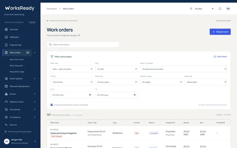Viewport: 237px width, 148px height.
Task: Open the Work view dropdown
Action: point(72,69)
